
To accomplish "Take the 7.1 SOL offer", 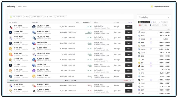I will coord(129,65).
